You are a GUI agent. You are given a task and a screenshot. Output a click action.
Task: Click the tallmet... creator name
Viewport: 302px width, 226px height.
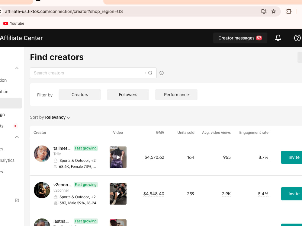tap(62, 148)
